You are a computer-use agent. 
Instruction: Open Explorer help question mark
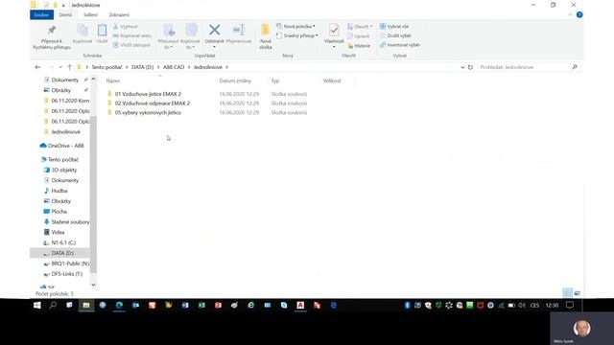pos(579,15)
